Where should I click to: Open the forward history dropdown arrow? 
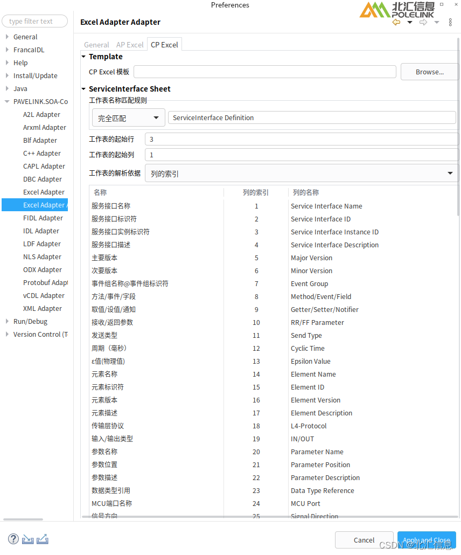click(x=437, y=22)
